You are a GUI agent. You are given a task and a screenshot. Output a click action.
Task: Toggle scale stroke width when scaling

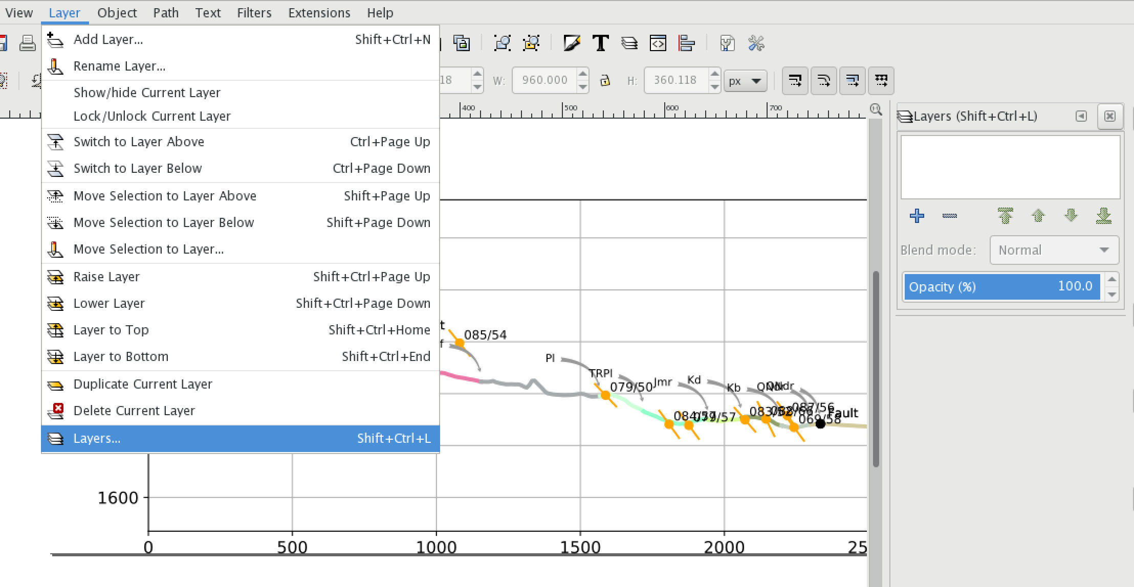tap(795, 80)
